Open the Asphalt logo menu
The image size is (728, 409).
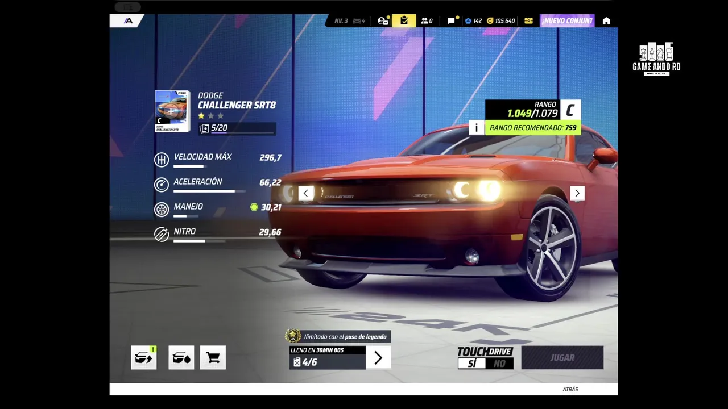[128, 21]
